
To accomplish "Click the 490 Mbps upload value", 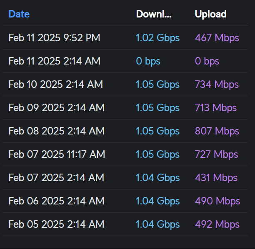I will tap(217, 201).
